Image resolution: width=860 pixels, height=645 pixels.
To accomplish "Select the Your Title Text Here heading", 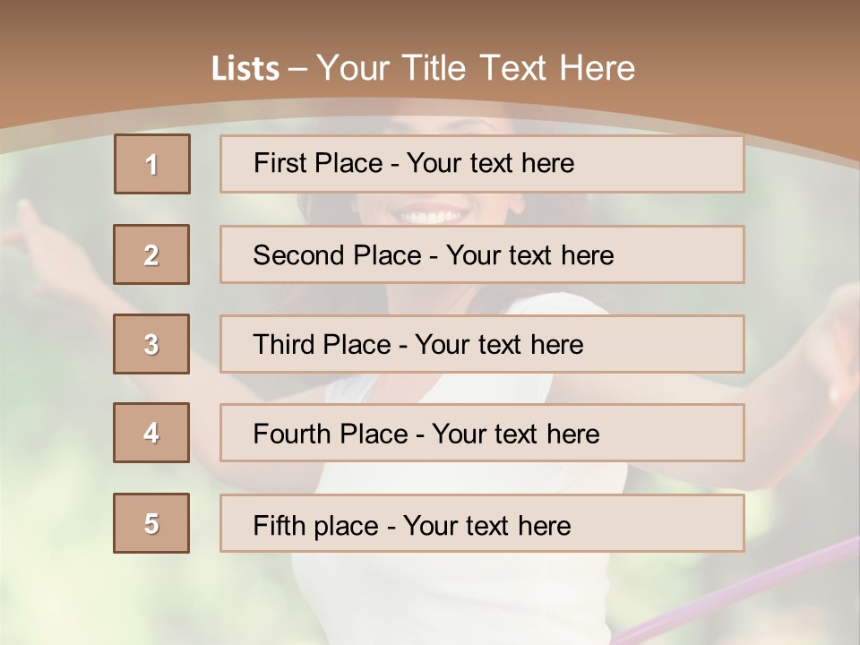I will point(476,68).
